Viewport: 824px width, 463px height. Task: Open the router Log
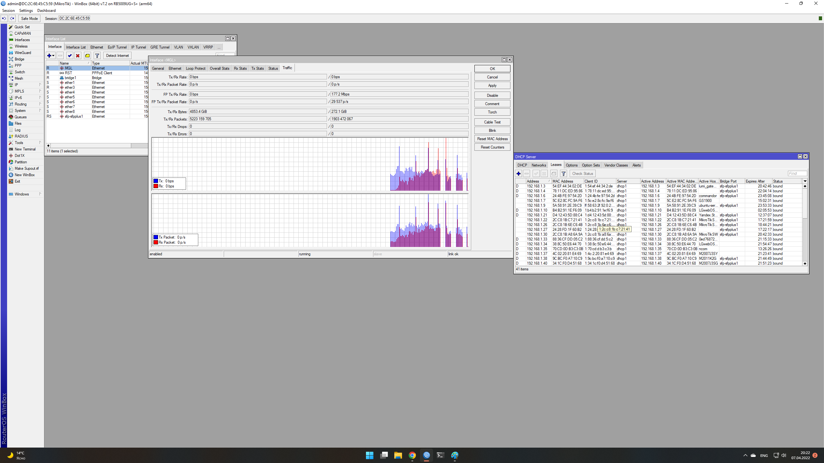click(x=17, y=130)
